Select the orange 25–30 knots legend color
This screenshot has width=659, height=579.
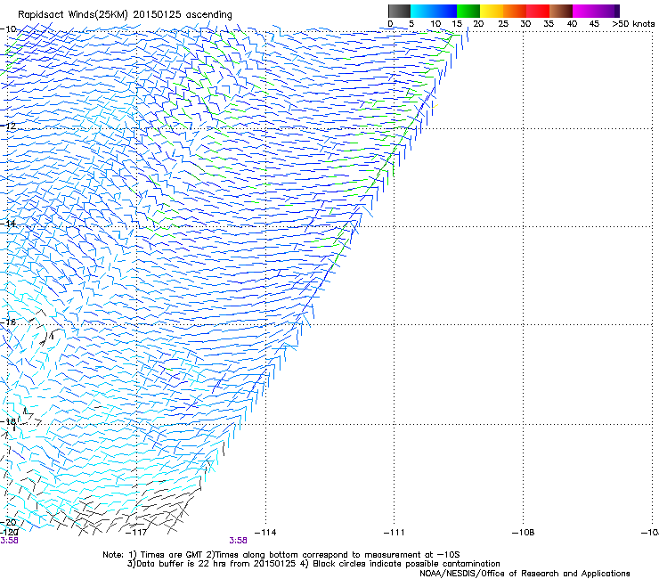(x=515, y=11)
